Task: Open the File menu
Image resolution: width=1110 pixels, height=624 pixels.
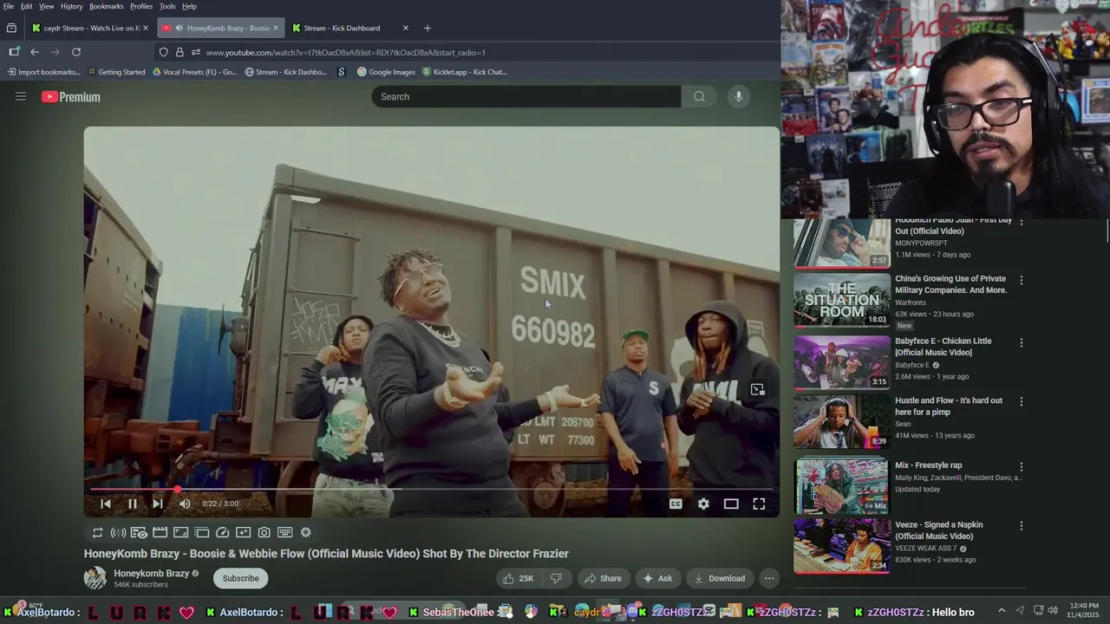Action: [x=9, y=6]
